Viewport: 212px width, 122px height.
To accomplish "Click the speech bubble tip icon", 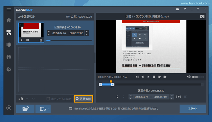I will (x=71, y=109).
